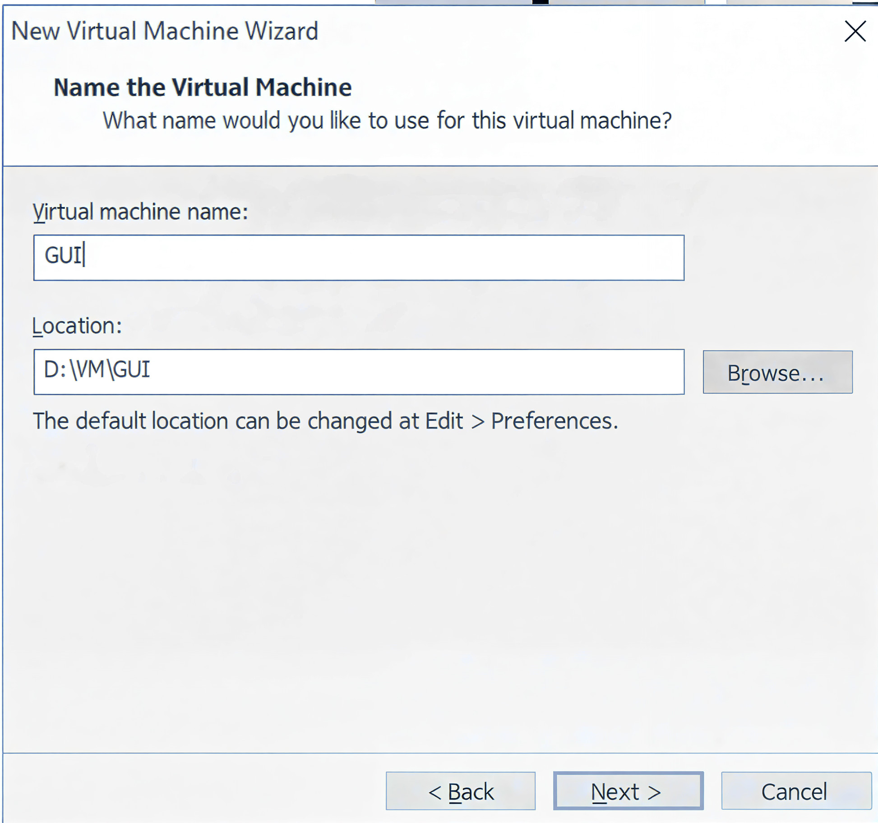Screen dimensions: 878x823
Task: Close the New Virtual Machine Wizard dialog
Action: (x=855, y=32)
